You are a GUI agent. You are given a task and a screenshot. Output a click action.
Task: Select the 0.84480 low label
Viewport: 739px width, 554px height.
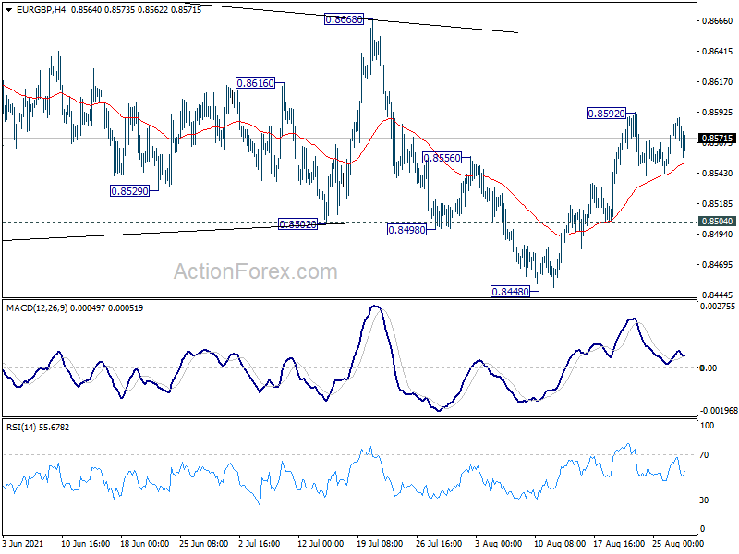[511, 292]
